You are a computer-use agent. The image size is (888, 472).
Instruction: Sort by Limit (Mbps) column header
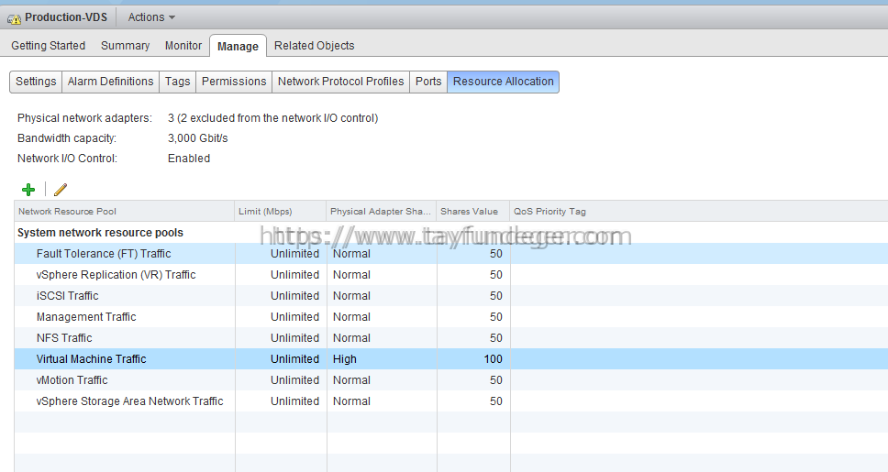[281, 211]
